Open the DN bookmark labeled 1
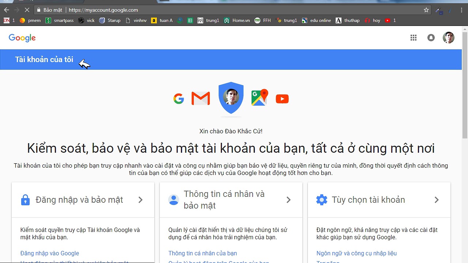The height and width of the screenshot is (263, 468). coord(10,20)
